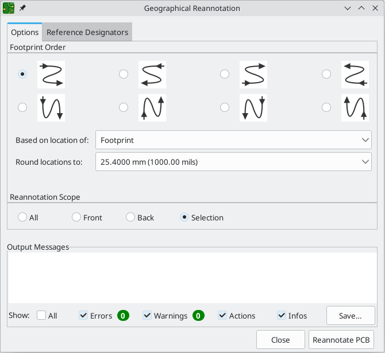
Task: Click the vertical top-to-bottom, left-to-right order icon
Action: click(x=52, y=107)
